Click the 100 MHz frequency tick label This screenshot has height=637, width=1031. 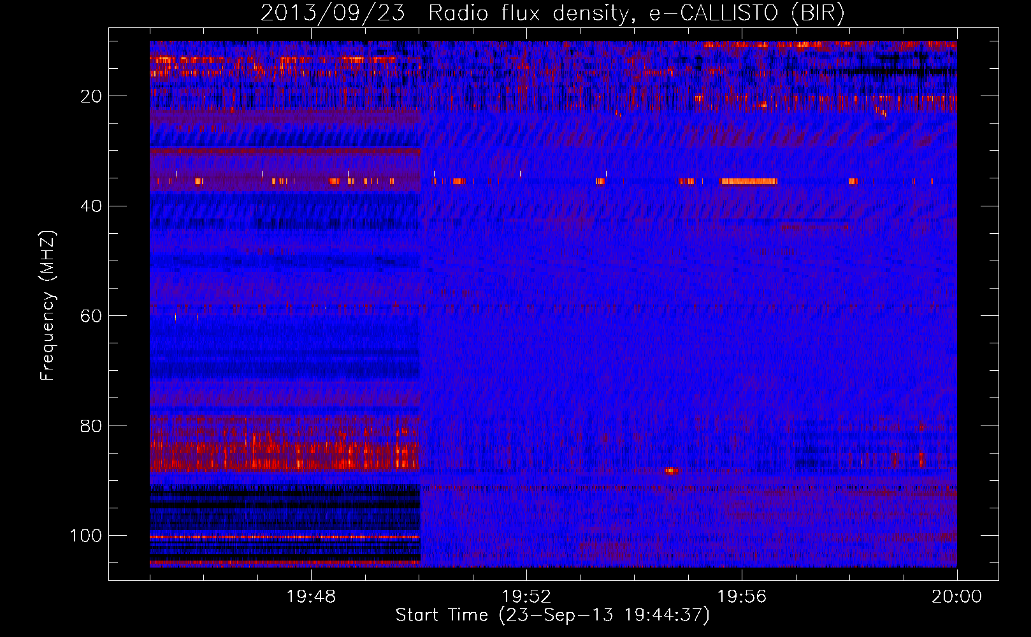pyautogui.click(x=86, y=536)
